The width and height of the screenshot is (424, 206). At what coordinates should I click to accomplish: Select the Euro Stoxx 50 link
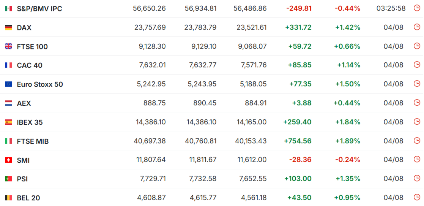coord(40,84)
